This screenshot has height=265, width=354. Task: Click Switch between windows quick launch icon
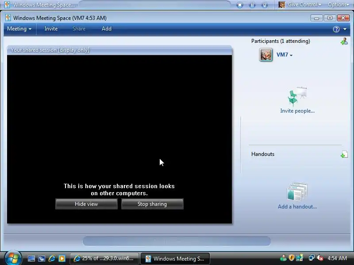pyautogui.click(x=42, y=258)
